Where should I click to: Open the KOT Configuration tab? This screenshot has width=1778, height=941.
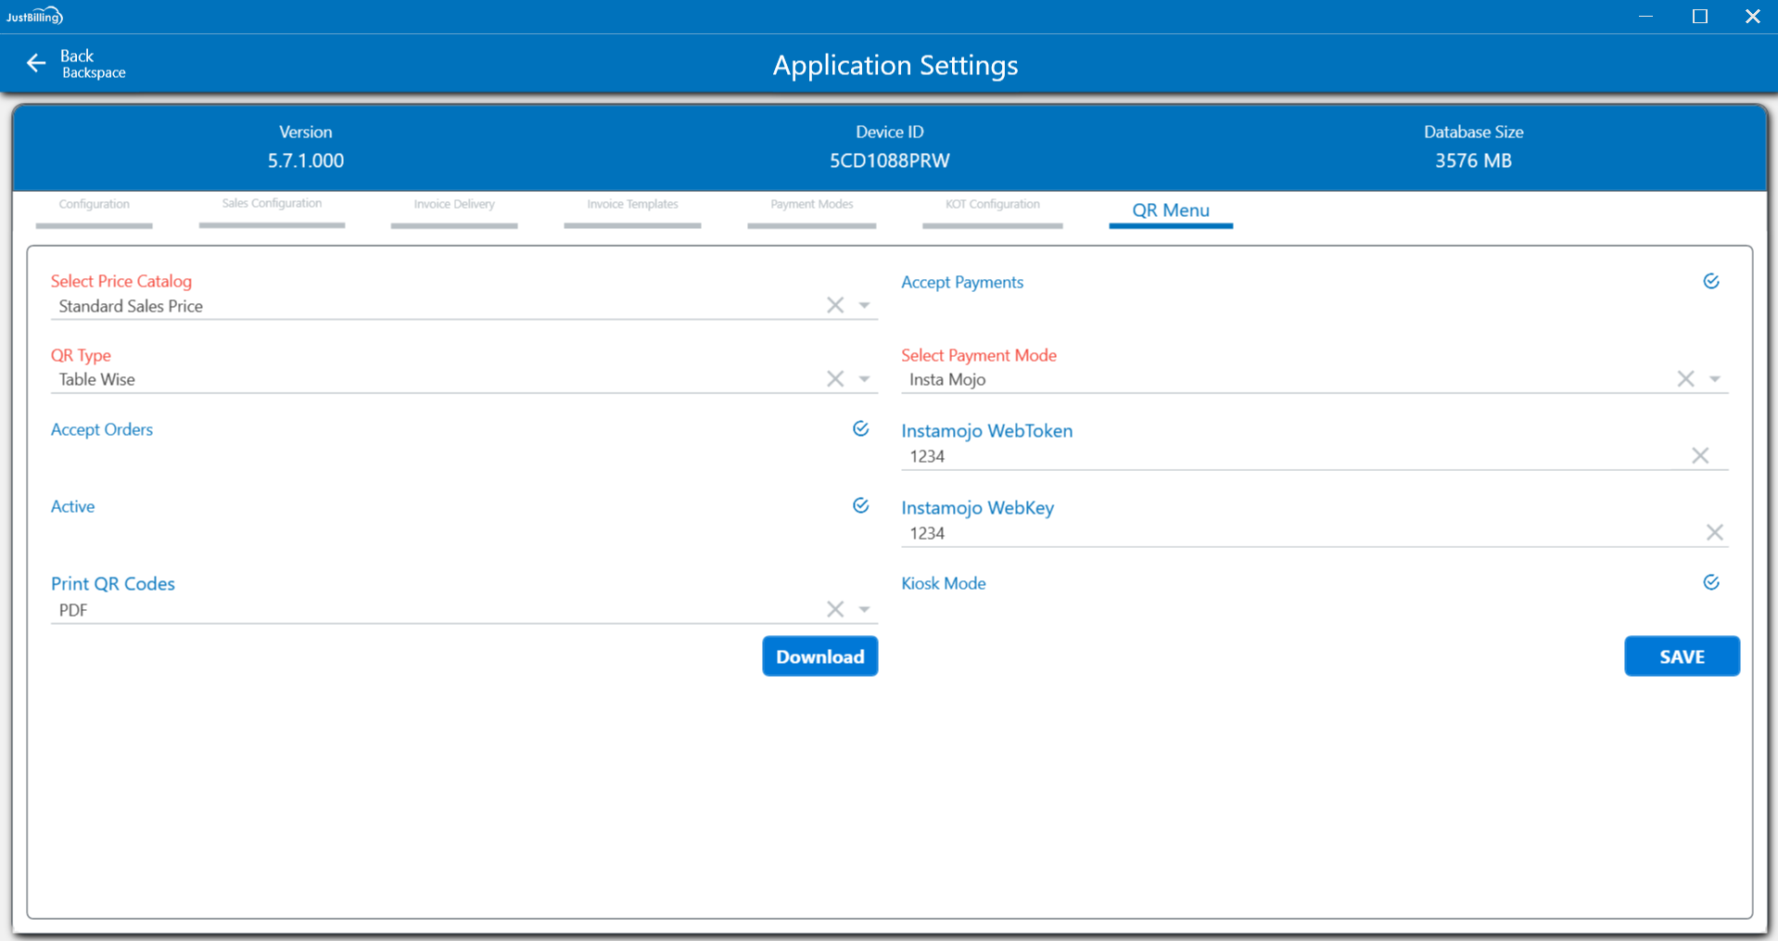click(992, 205)
